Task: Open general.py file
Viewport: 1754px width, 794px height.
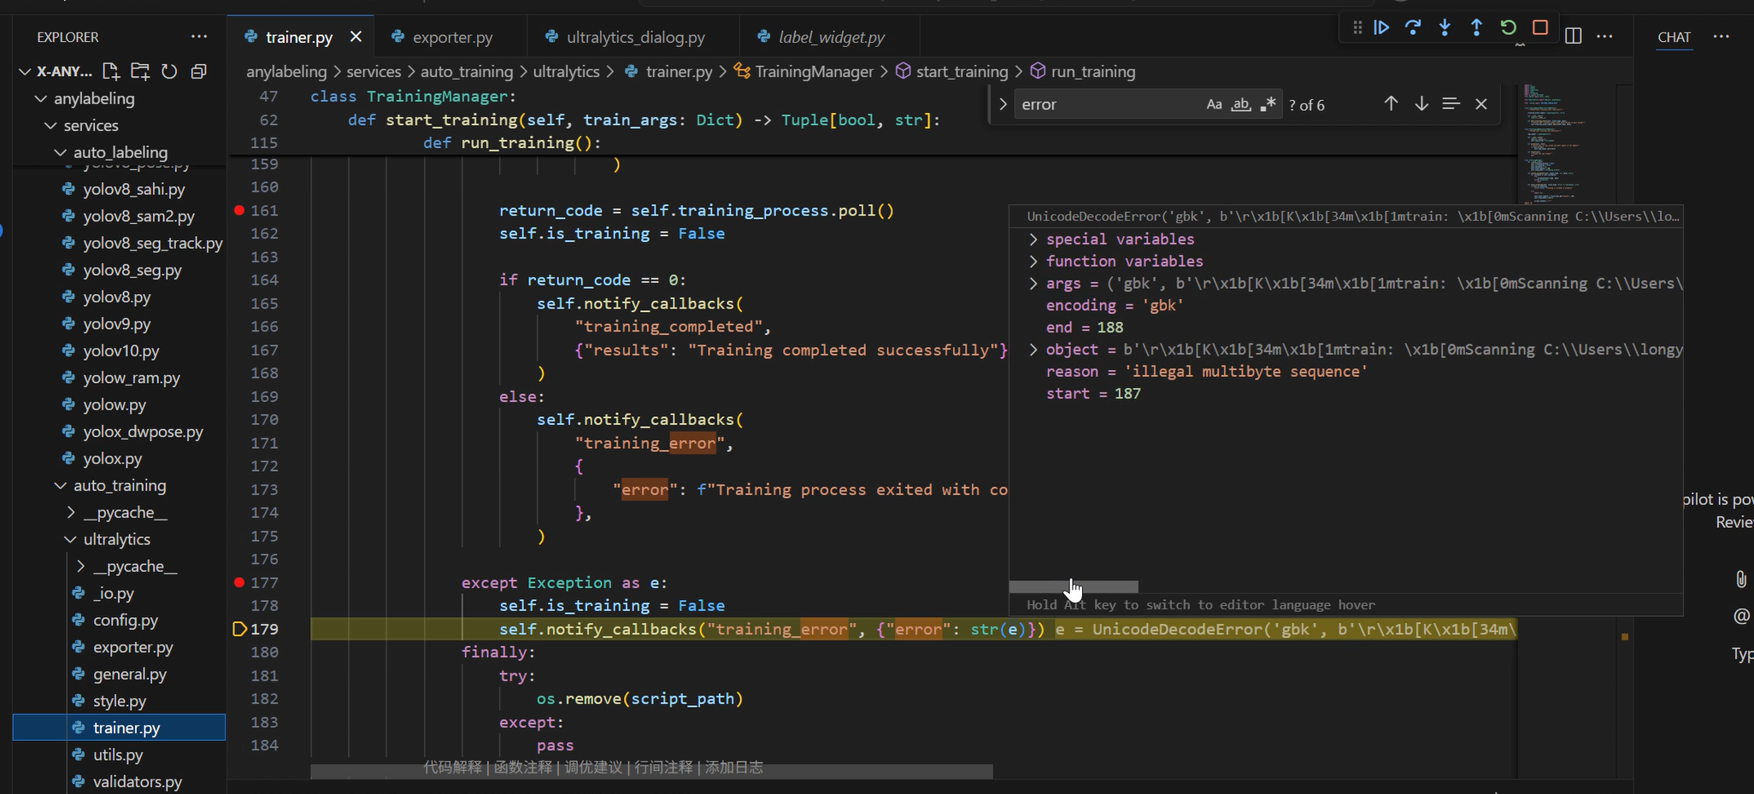Action: (130, 674)
